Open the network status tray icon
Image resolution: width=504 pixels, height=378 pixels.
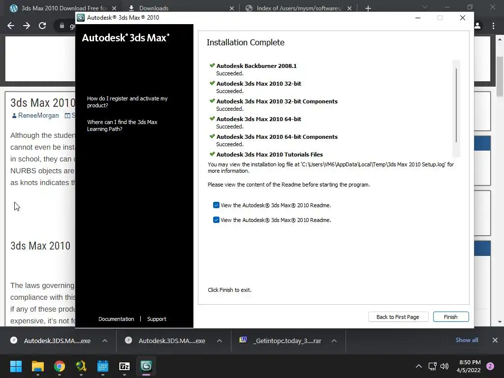(432, 366)
